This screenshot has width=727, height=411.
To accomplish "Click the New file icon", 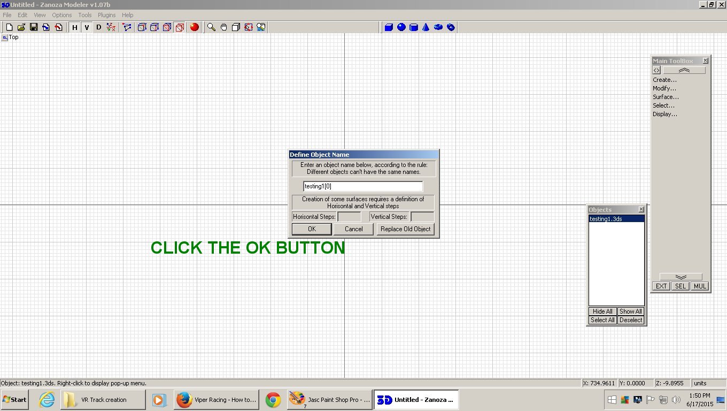I will (9, 27).
